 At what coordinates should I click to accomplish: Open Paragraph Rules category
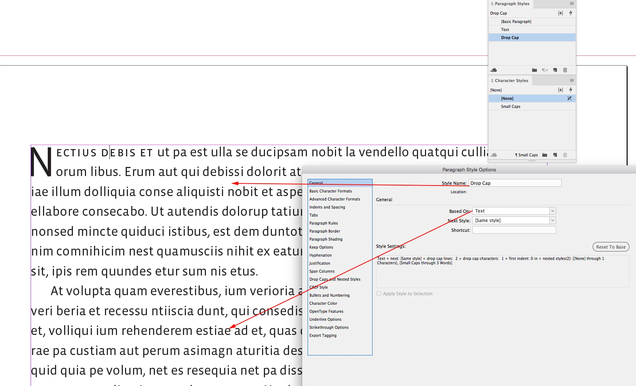coord(340,223)
